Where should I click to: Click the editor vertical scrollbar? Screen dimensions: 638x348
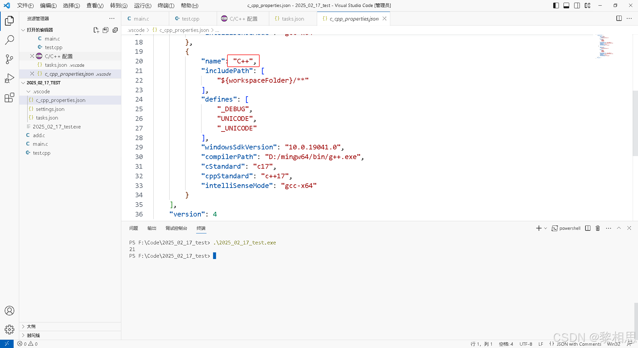pyautogui.click(x=635, y=123)
